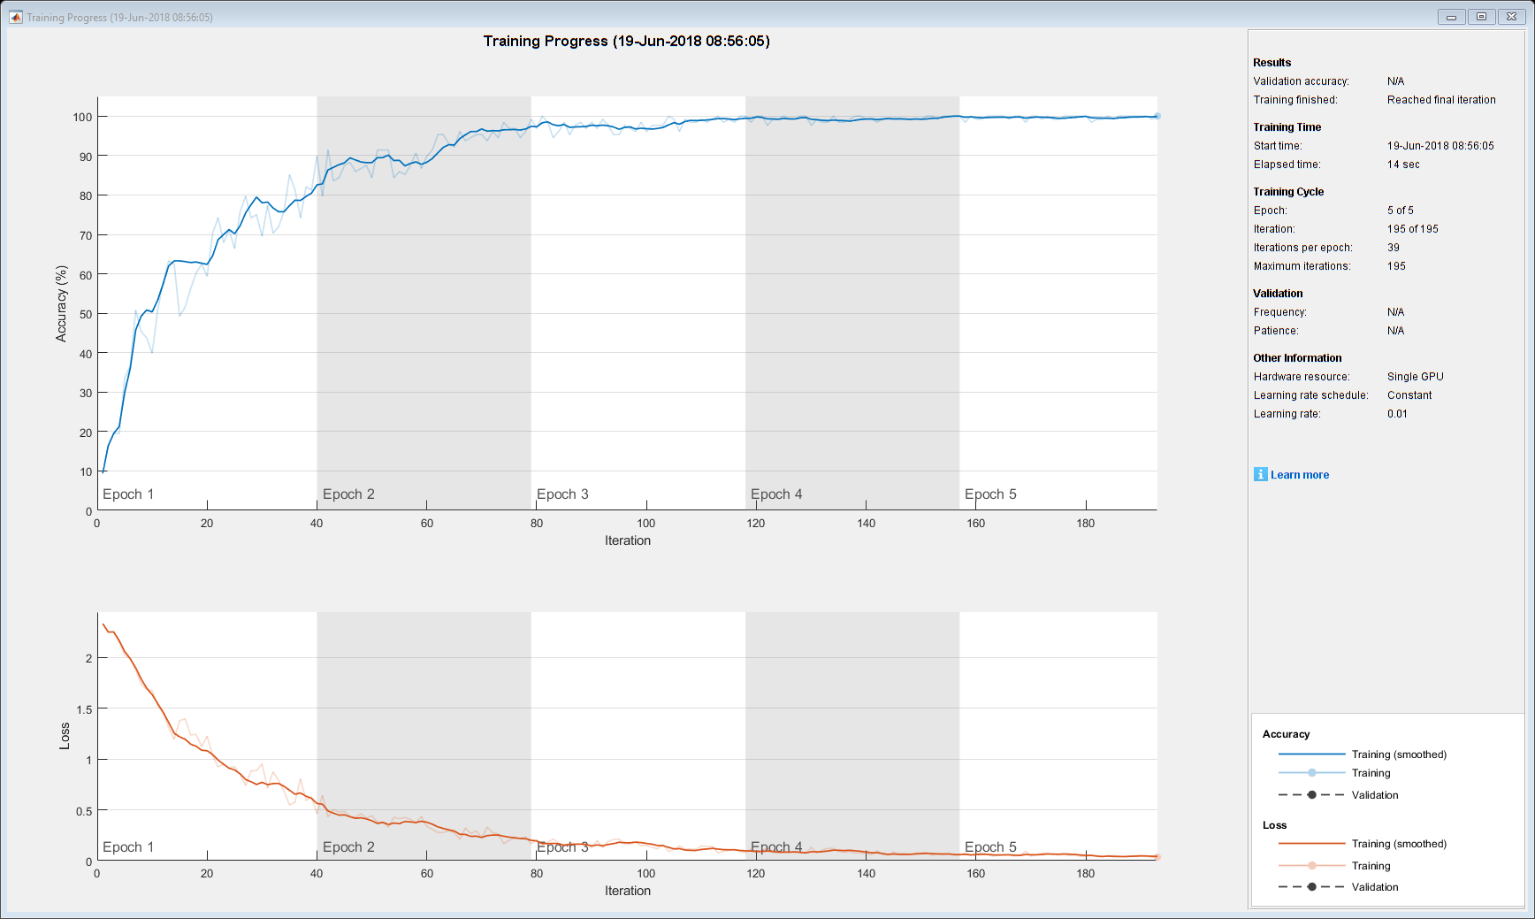This screenshot has height=919, width=1535.
Task: Click the MATLAB logo in the title bar
Action: (x=15, y=17)
